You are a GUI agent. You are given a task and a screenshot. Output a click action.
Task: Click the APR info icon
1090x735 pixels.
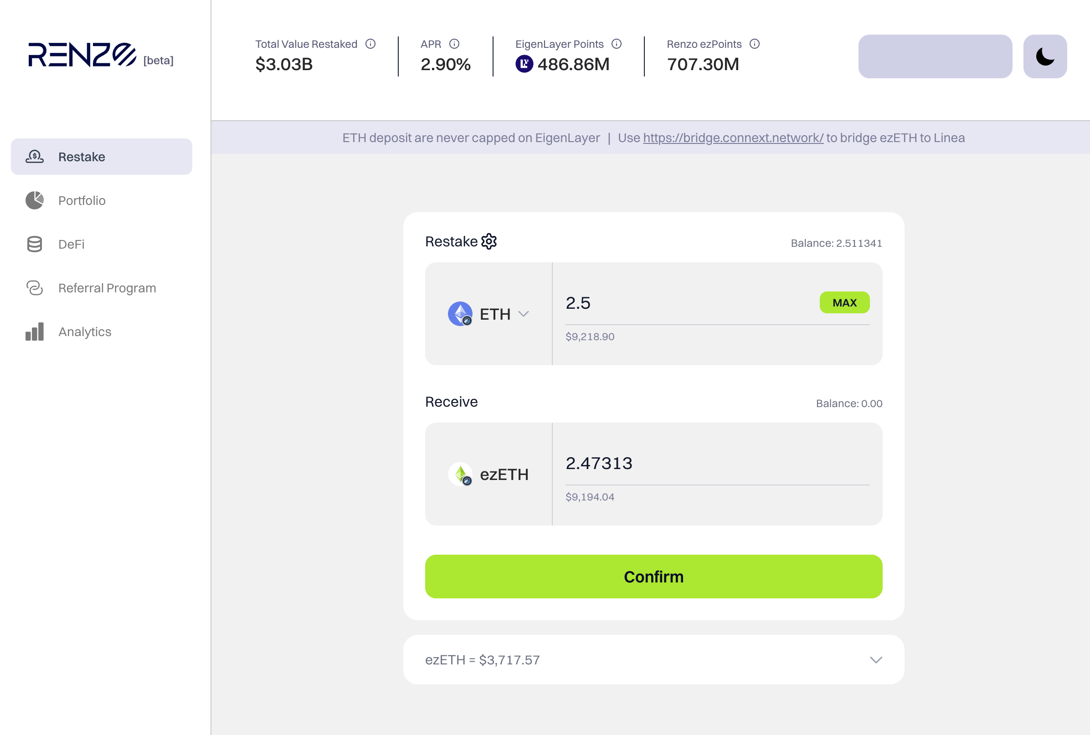454,44
